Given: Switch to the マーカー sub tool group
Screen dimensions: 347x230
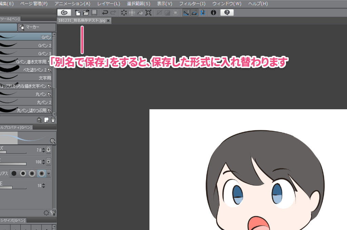Looking at the screenshot, I should tap(37, 27).
